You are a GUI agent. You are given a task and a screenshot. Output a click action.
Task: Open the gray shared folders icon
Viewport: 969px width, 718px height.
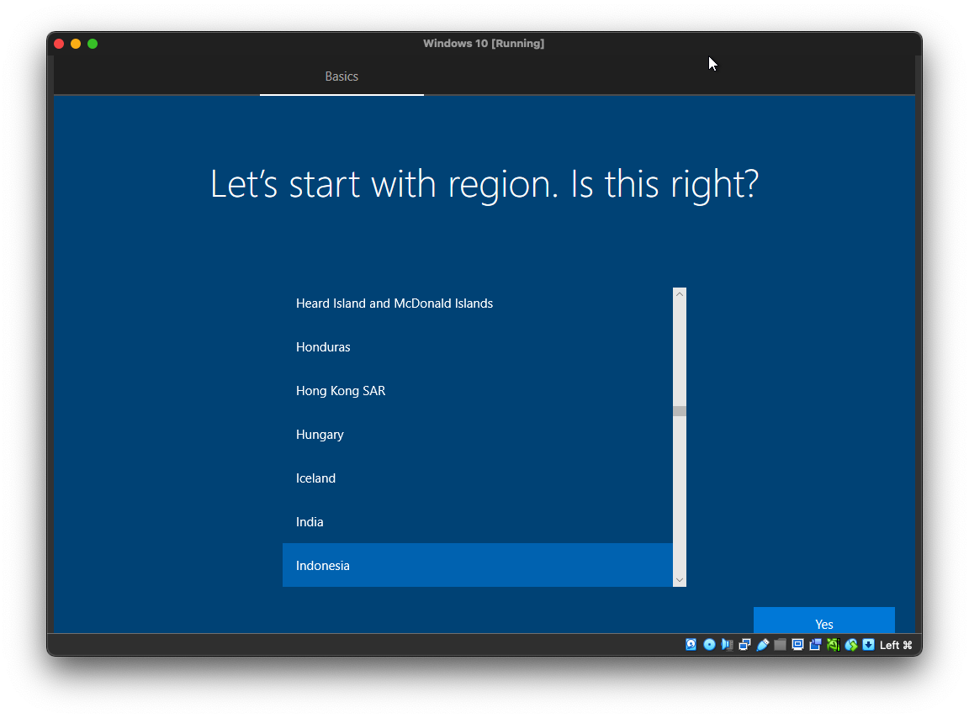point(780,645)
